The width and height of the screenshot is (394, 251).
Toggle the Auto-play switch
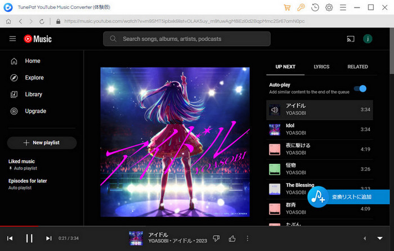[x=360, y=88]
